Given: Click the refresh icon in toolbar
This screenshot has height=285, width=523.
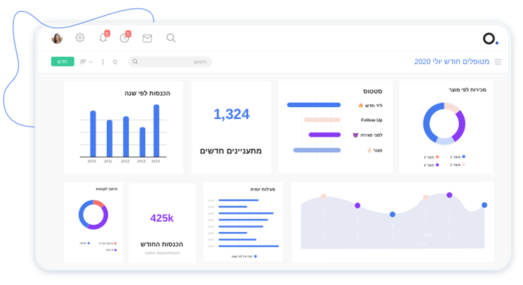Looking at the screenshot, I should (115, 62).
